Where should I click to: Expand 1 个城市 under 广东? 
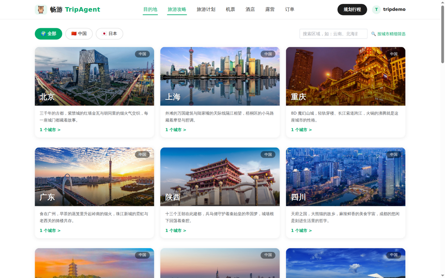(50, 230)
